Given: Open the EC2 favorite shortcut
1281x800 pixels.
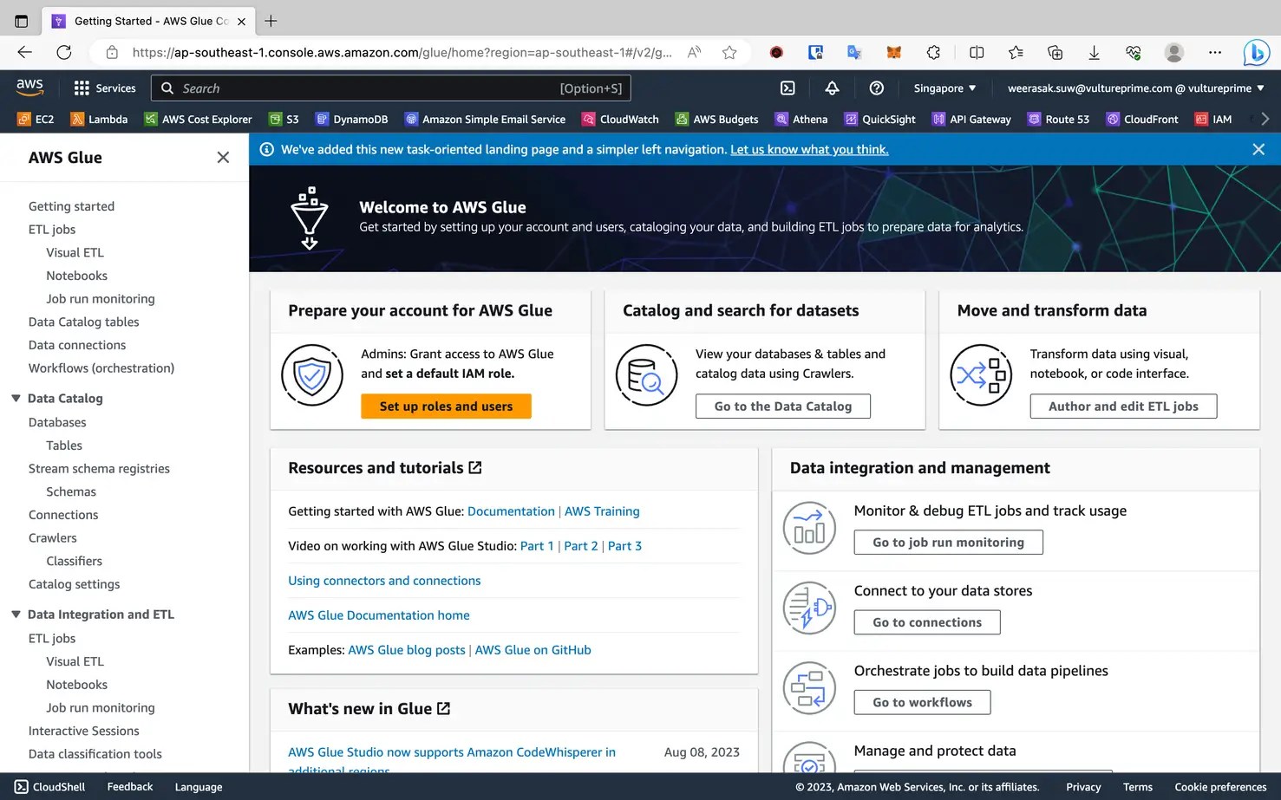Looking at the screenshot, I should coord(36,120).
